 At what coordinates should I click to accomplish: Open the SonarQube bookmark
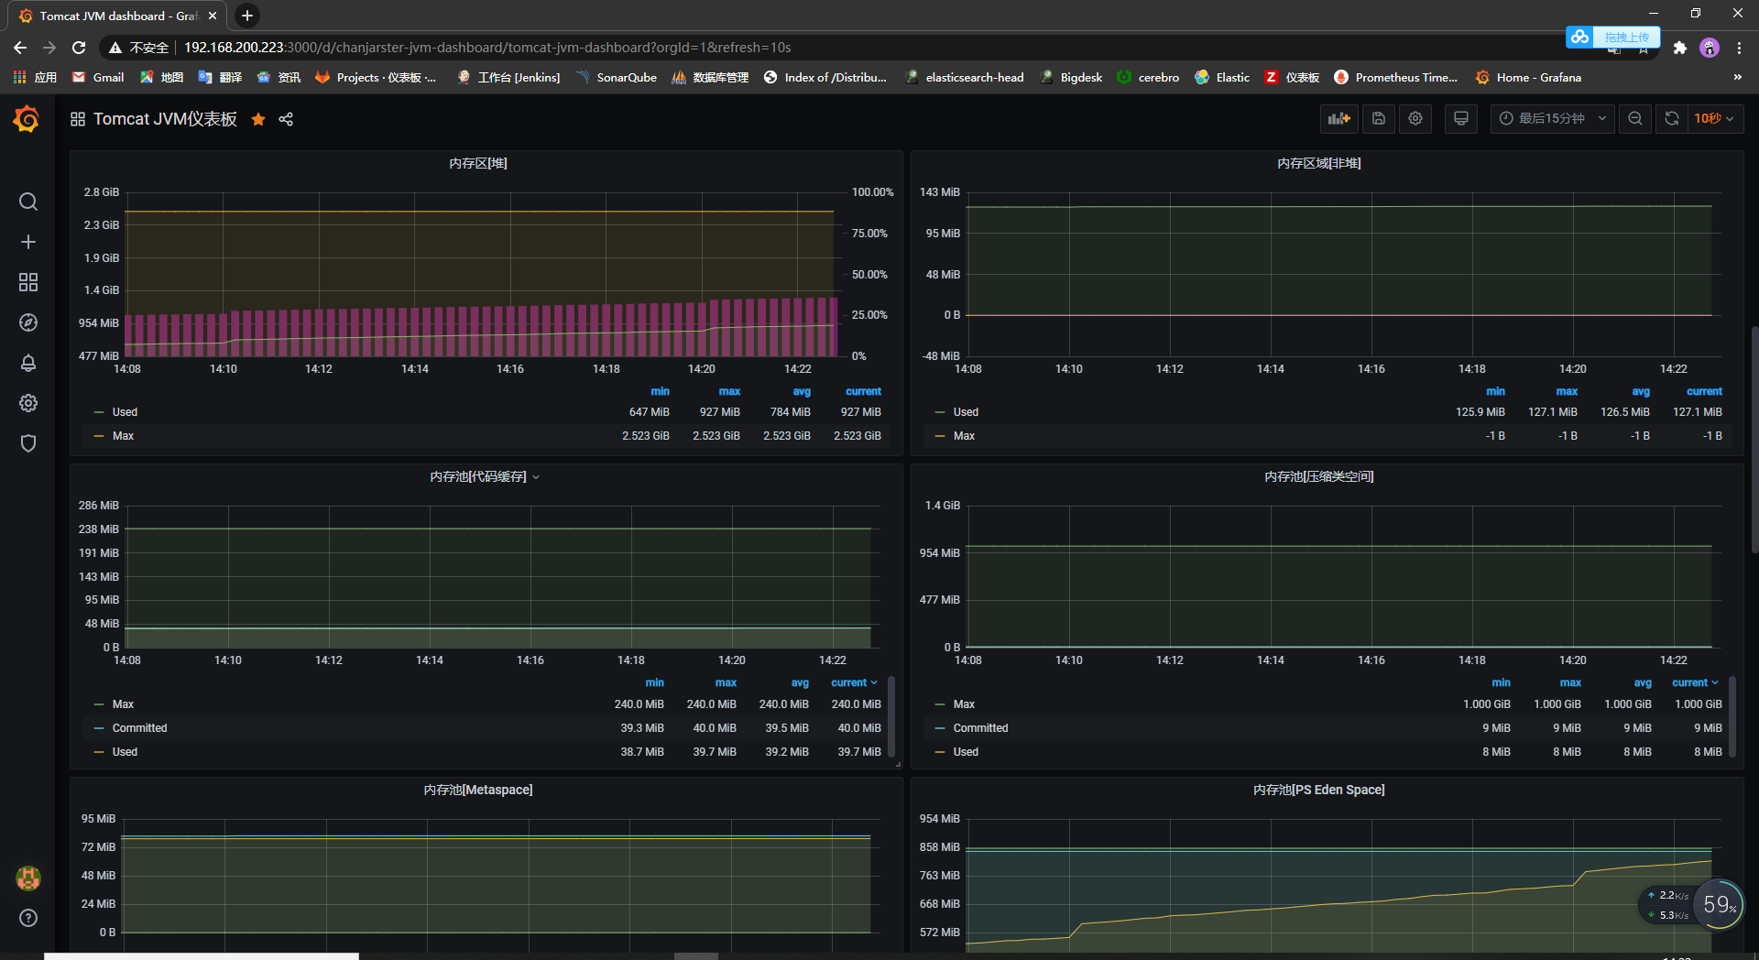pyautogui.click(x=617, y=77)
